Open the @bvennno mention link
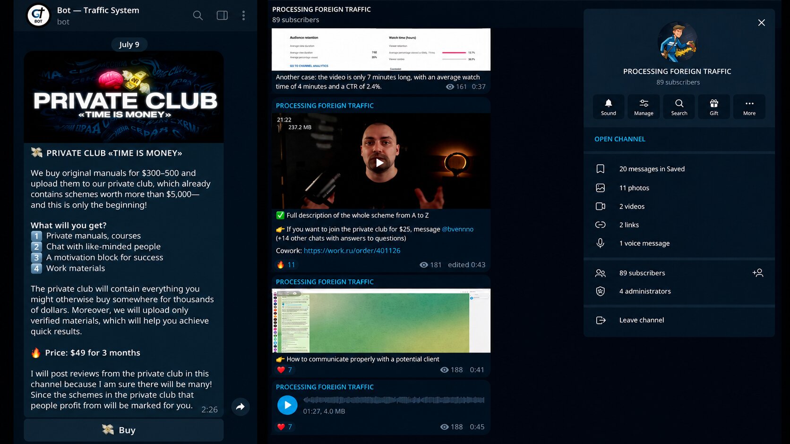790x444 pixels. click(x=457, y=229)
